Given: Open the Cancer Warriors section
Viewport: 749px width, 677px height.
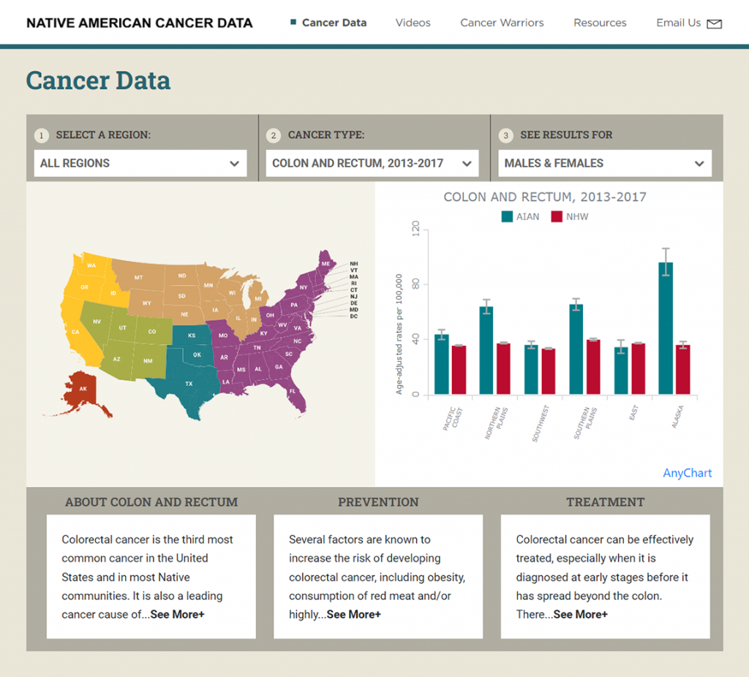Looking at the screenshot, I should click(502, 23).
